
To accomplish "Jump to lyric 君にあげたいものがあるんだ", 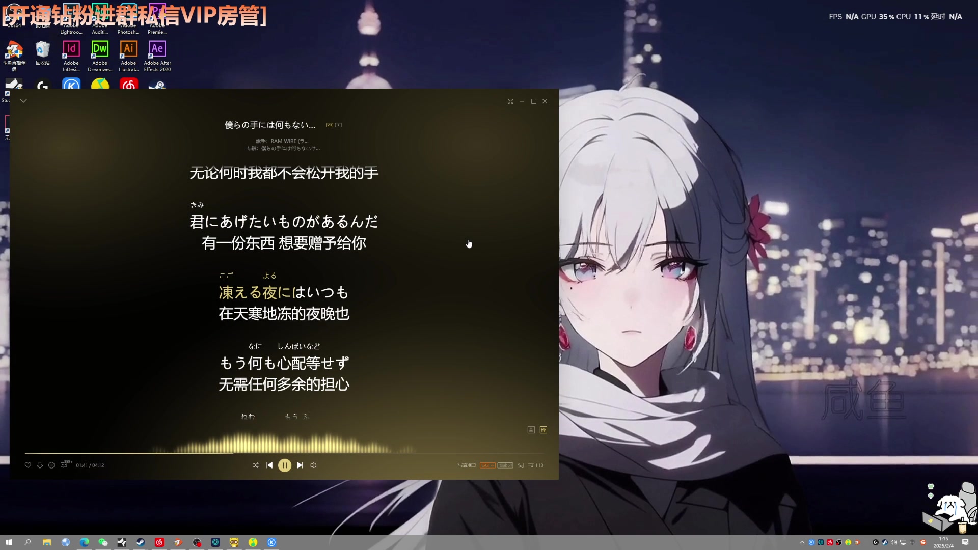I will (284, 222).
